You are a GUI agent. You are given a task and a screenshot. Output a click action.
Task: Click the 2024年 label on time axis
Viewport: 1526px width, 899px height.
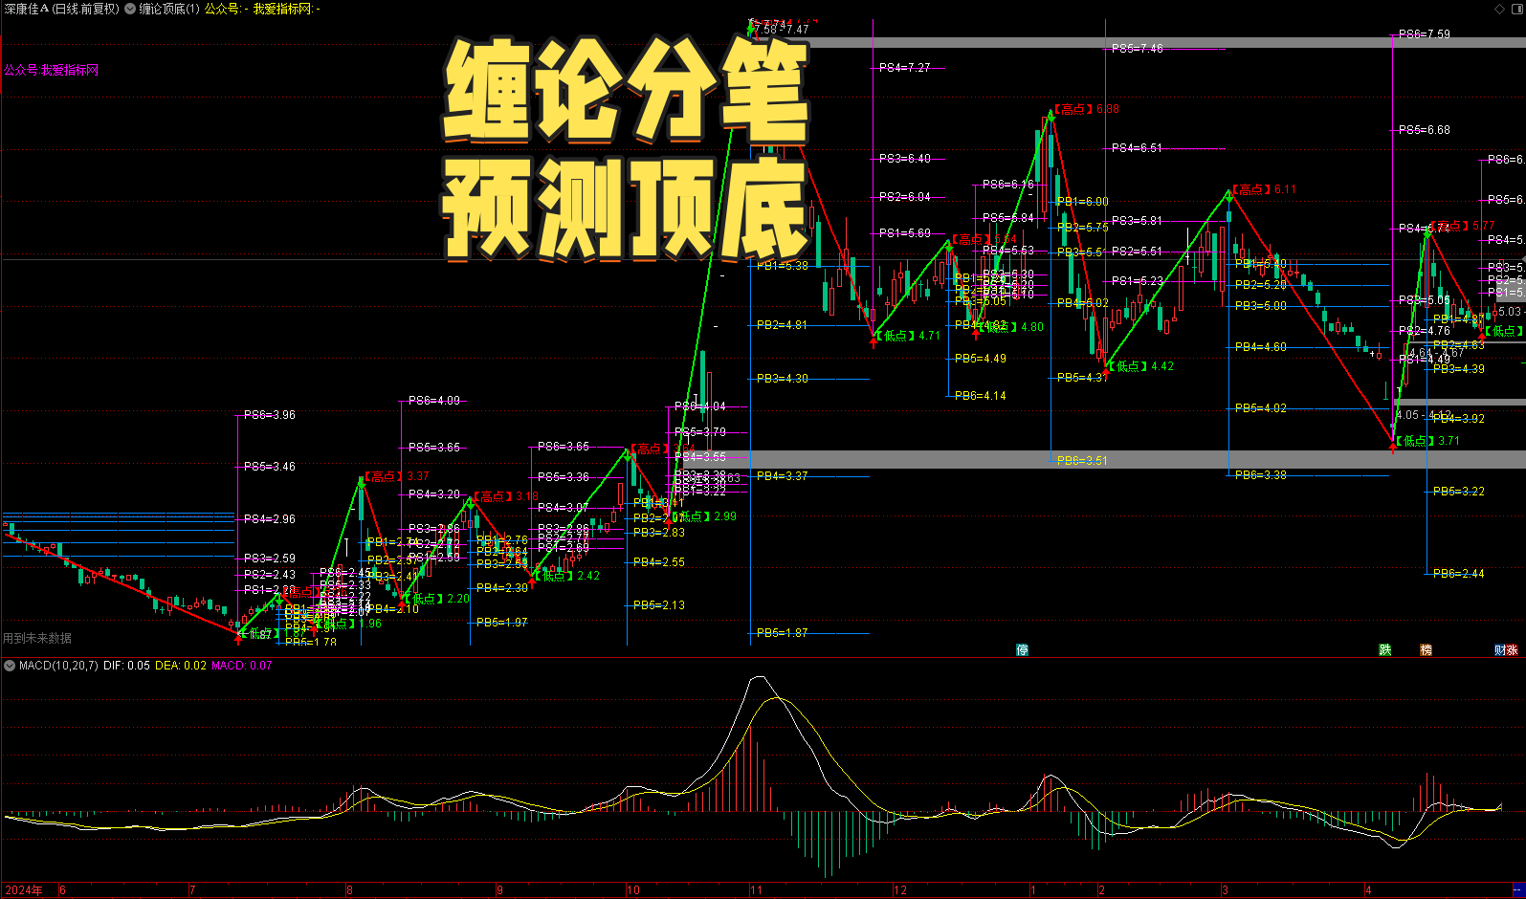point(24,890)
